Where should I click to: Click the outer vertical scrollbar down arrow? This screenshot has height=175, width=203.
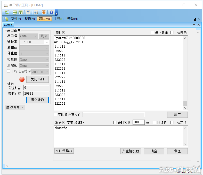(x=198, y=162)
